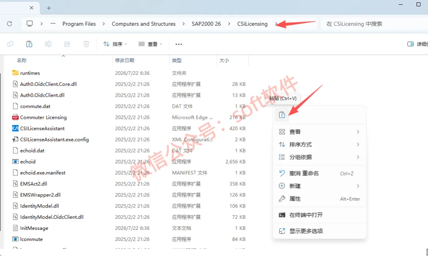Screen dimensions: 428x256
Task: Go to Program Files breadcrumb
Action: [x=79, y=24]
